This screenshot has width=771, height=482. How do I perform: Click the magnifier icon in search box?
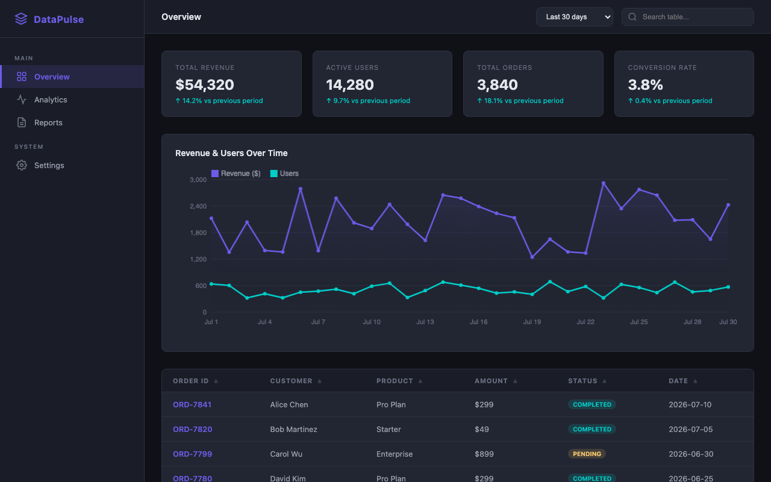click(632, 17)
